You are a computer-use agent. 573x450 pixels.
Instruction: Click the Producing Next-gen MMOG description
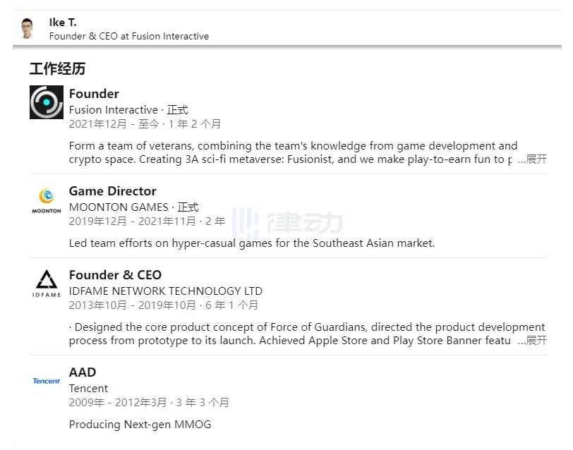[x=140, y=425]
